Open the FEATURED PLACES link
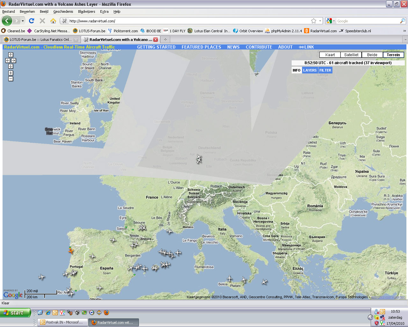408x327 pixels. [201, 47]
